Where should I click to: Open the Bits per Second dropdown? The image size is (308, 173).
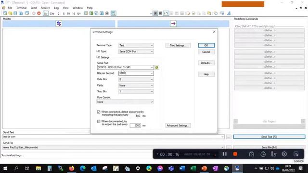(136, 73)
